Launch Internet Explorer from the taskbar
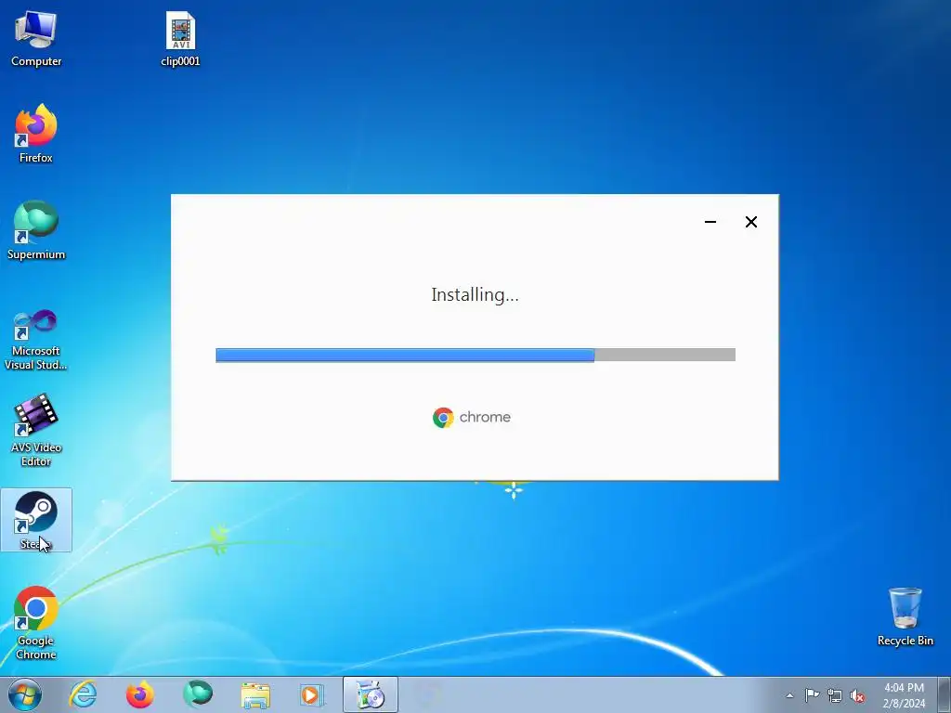The height and width of the screenshot is (713, 951). pos(83,694)
